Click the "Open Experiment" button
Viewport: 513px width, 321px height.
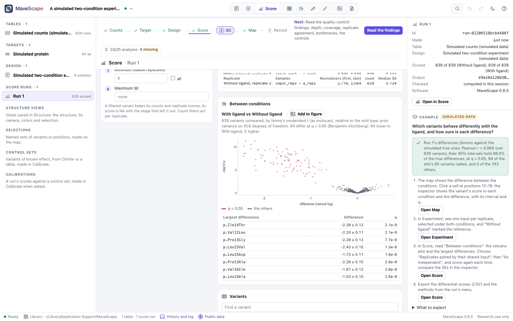pos(437,237)
